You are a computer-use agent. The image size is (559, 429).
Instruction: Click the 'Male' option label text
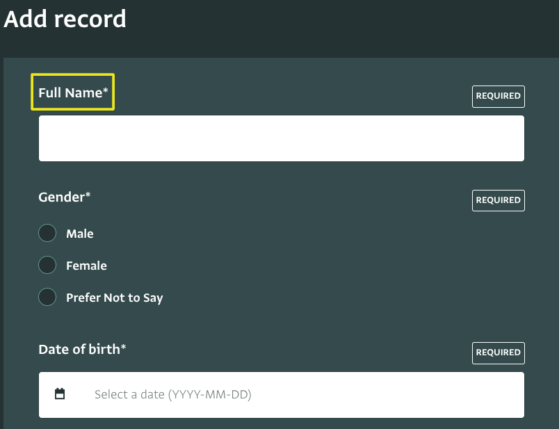[x=80, y=234]
